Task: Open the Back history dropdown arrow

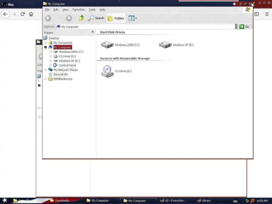Action: pos(61,18)
